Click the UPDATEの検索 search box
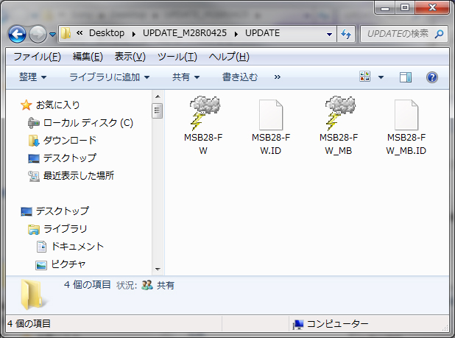This screenshot has height=338, width=455. click(x=398, y=34)
